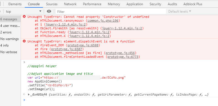This screenshot has height=106, width=218.
Task: Select 'No verbose' sidebar entry
Action: coord(10,52)
